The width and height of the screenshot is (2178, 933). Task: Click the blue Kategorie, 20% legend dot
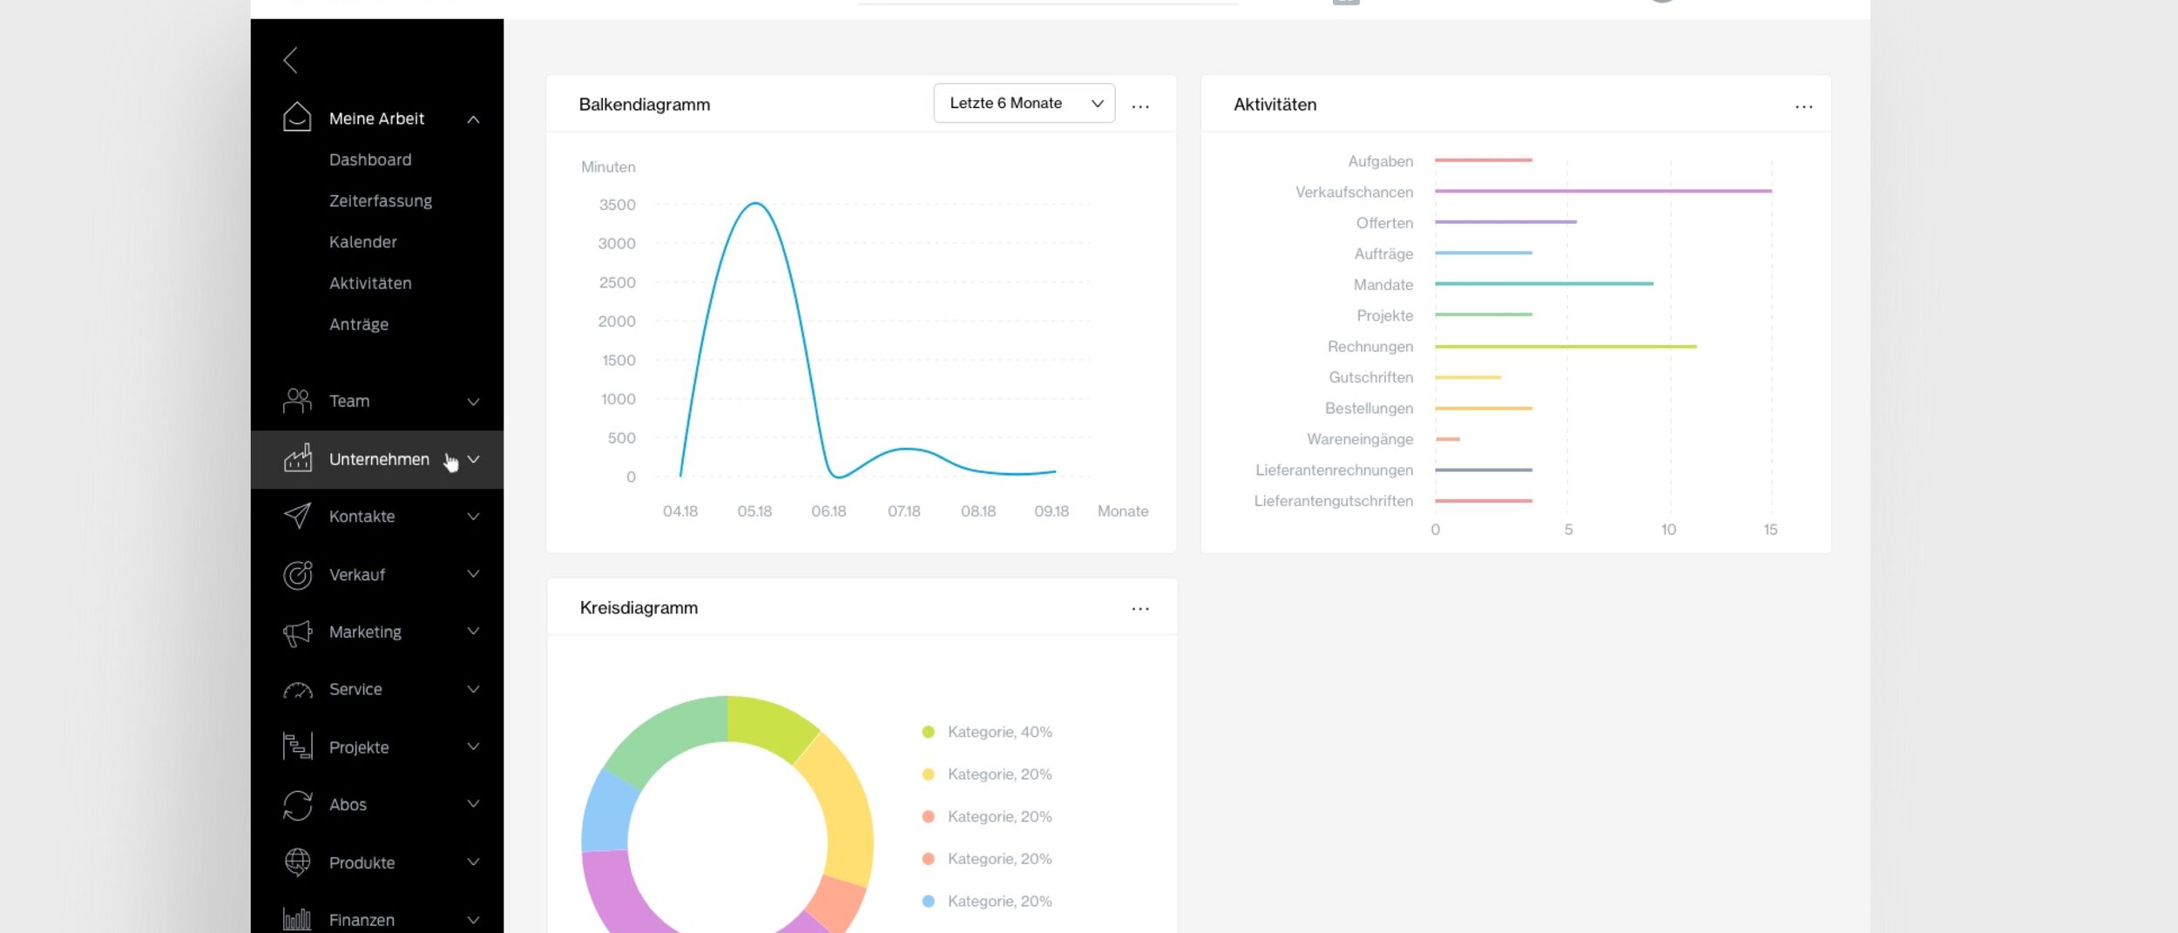point(928,901)
